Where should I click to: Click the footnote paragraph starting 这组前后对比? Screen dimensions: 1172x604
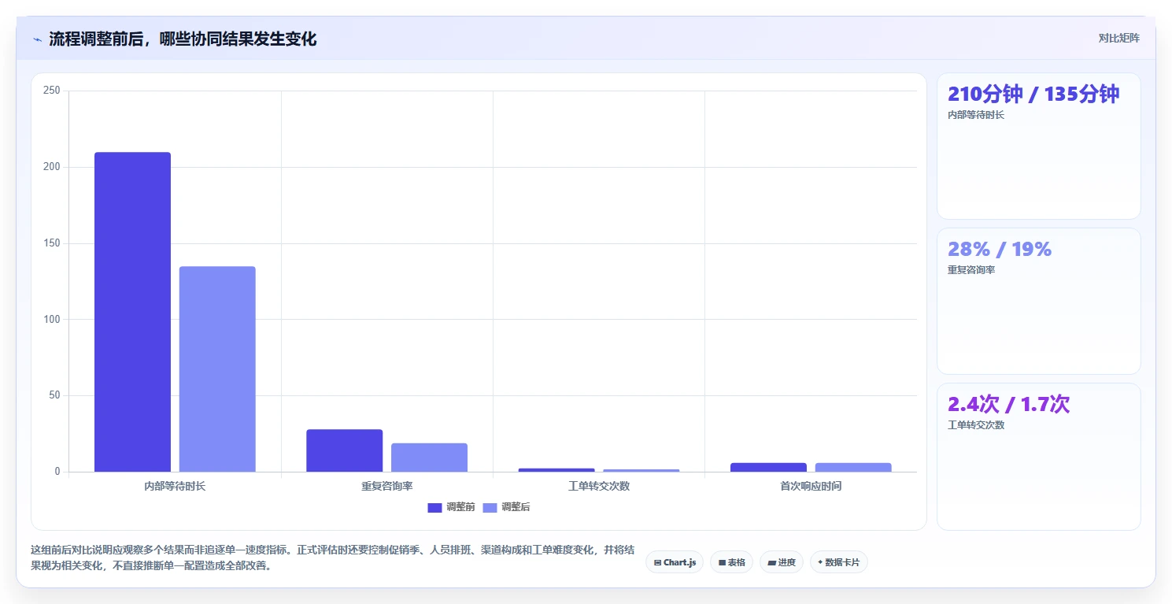(333, 558)
